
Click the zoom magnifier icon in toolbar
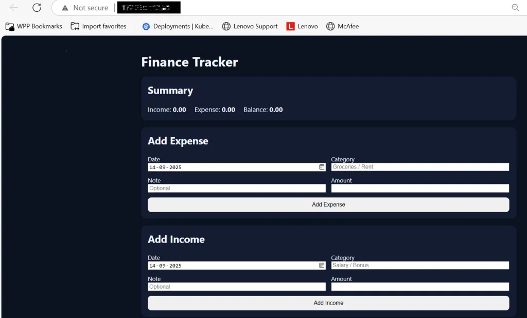pyautogui.click(x=515, y=7)
